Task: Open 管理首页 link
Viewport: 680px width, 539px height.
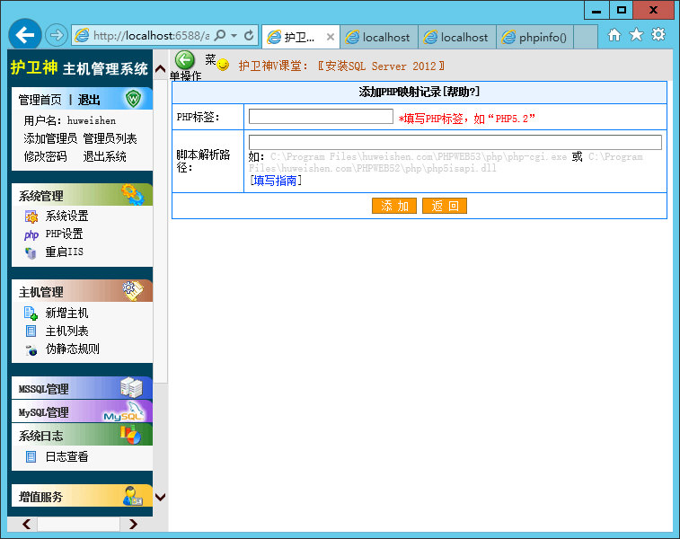Action: point(40,100)
